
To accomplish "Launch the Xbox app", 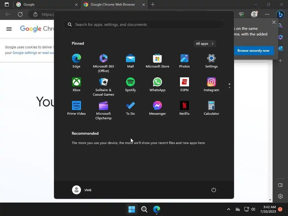I will (76, 85).
